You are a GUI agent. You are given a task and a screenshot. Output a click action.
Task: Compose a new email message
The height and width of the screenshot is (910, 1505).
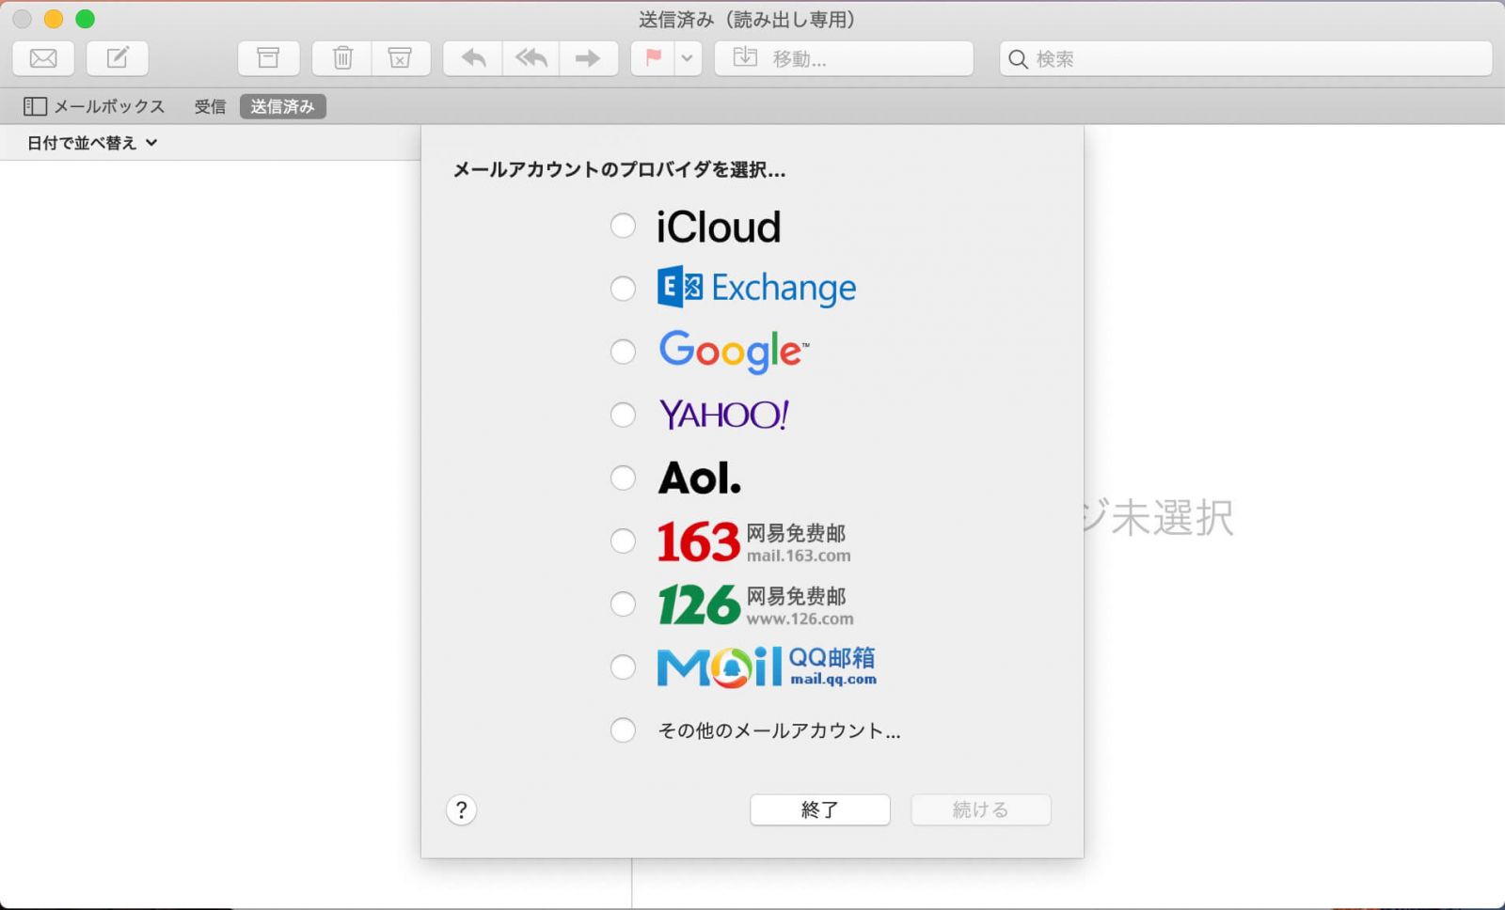117,57
